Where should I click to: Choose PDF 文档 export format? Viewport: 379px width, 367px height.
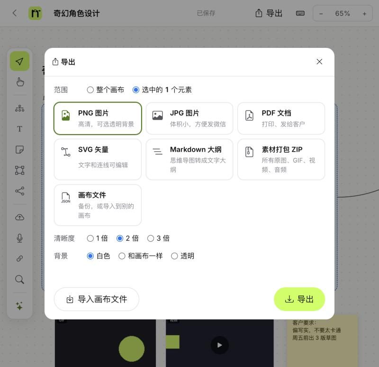point(281,118)
